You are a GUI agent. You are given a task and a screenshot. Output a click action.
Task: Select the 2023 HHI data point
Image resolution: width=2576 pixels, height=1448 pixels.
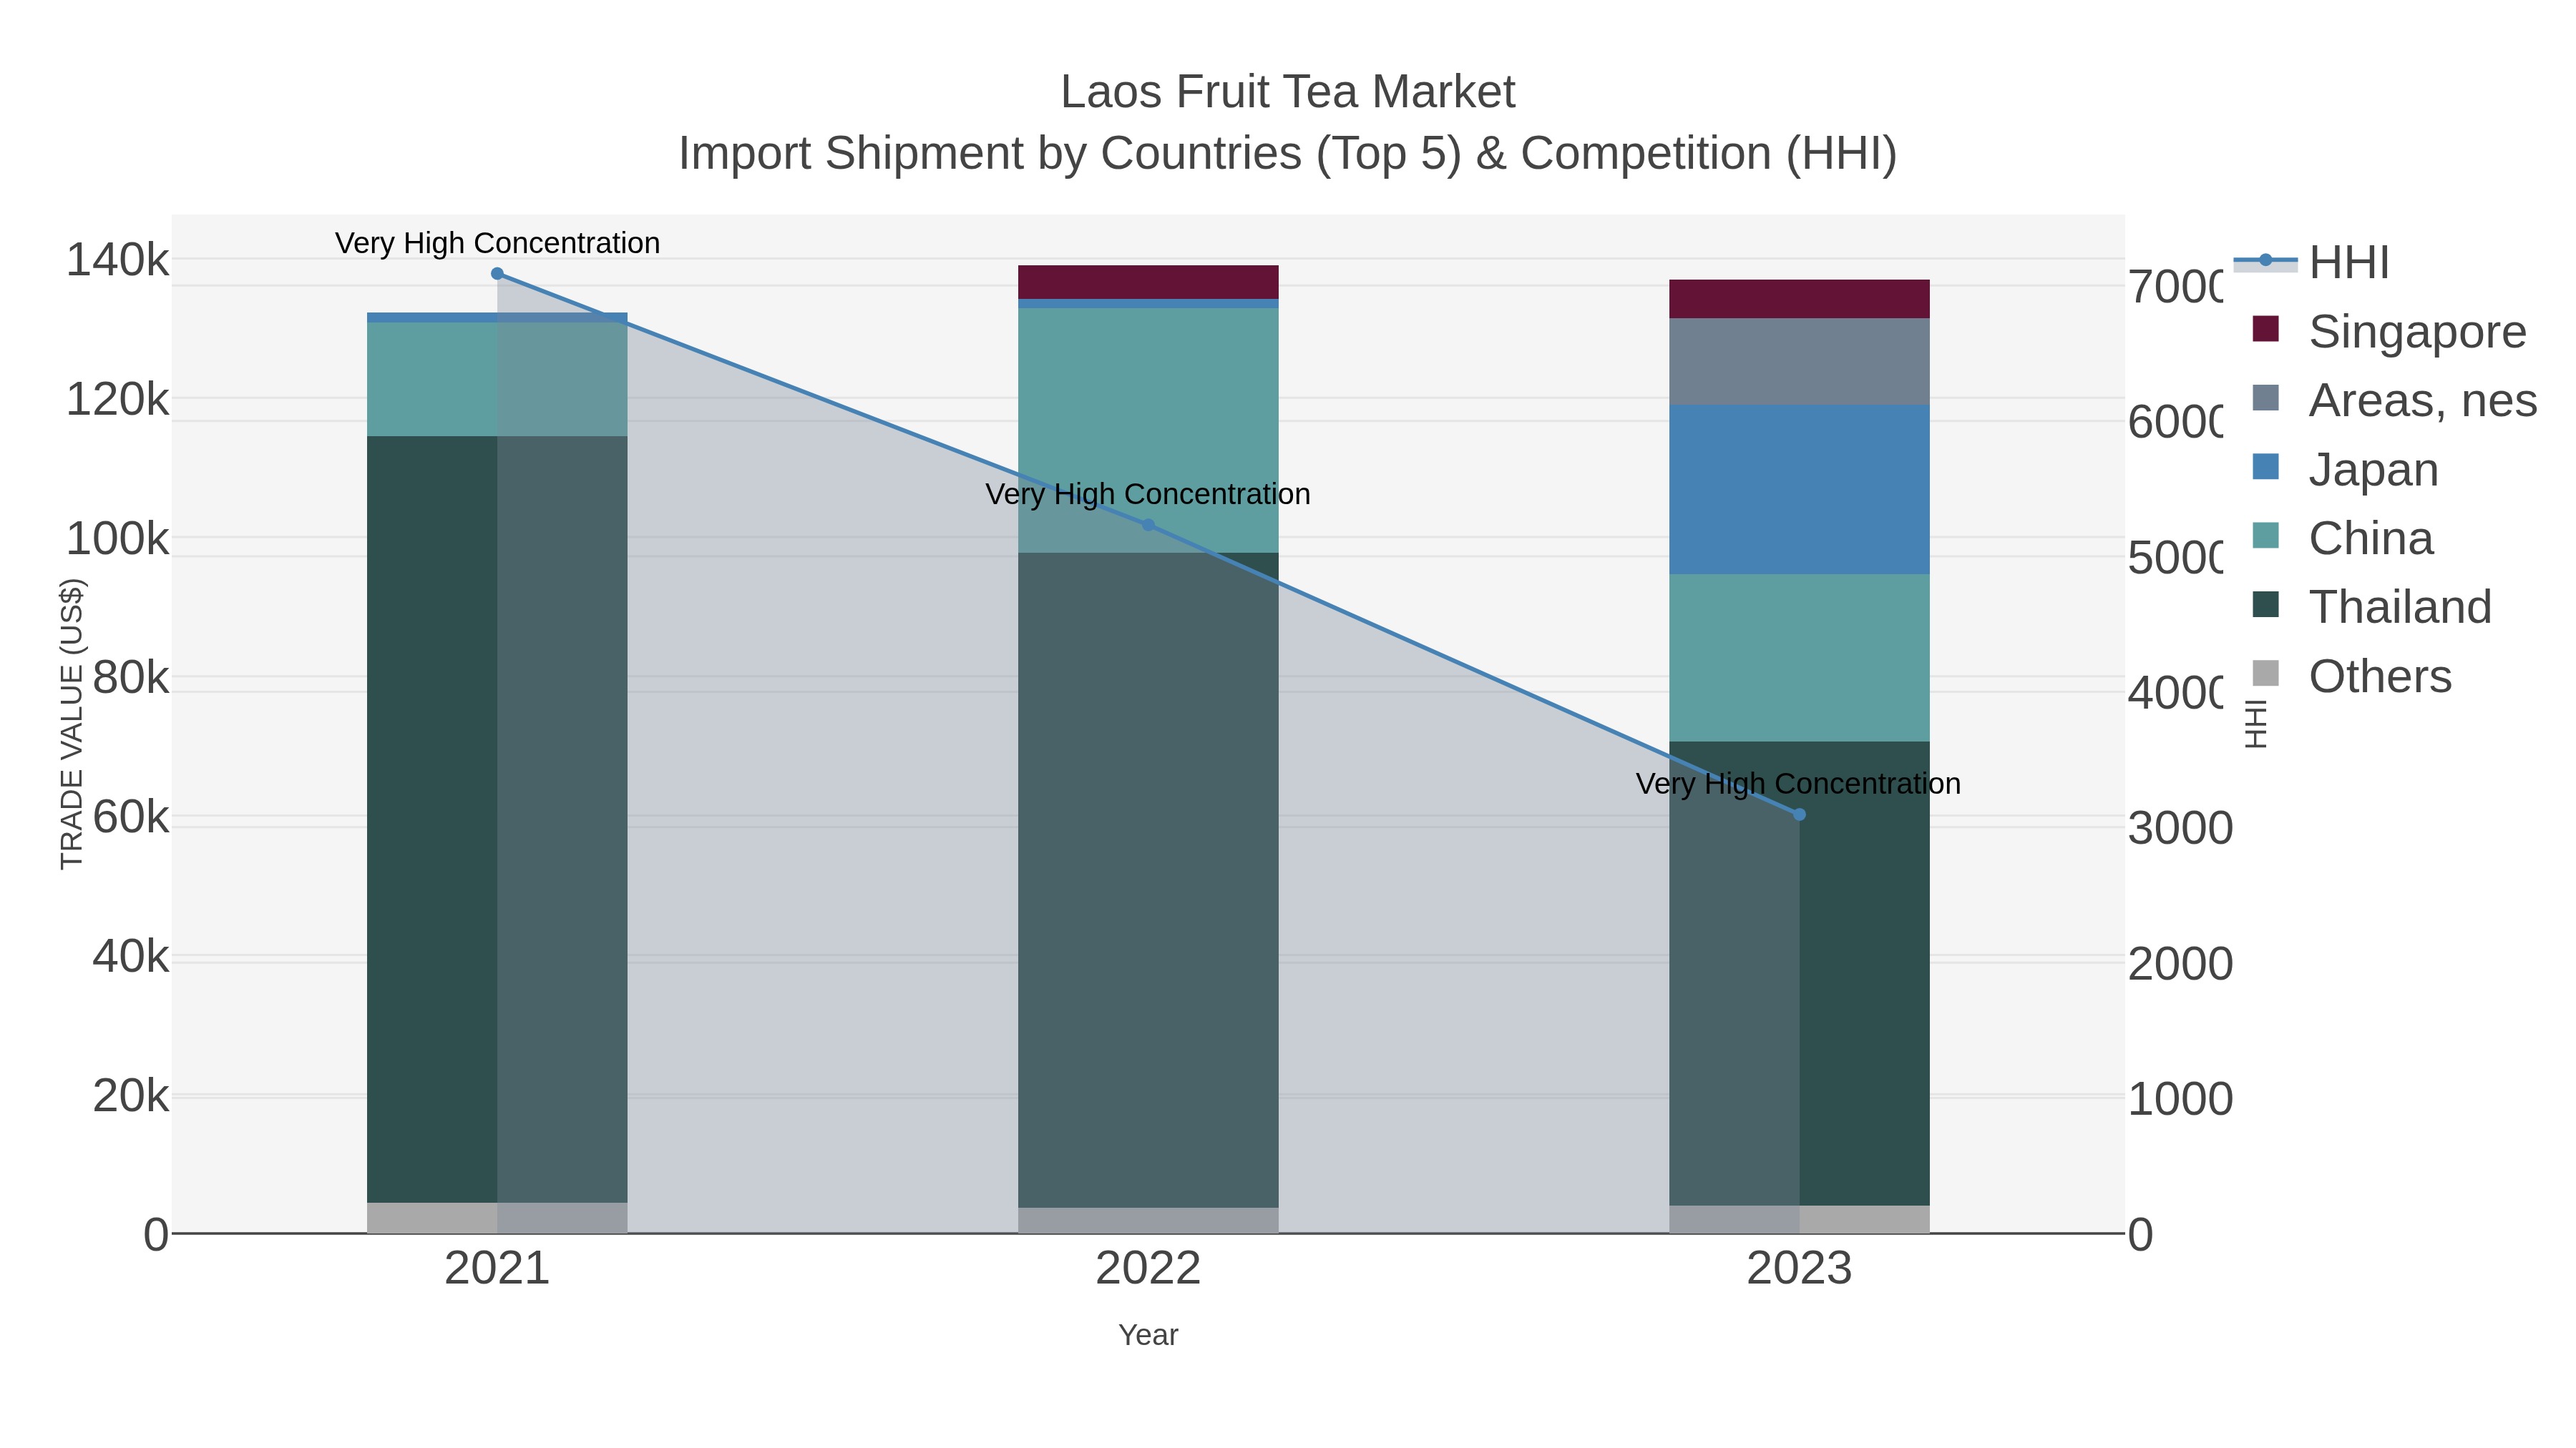[1799, 814]
